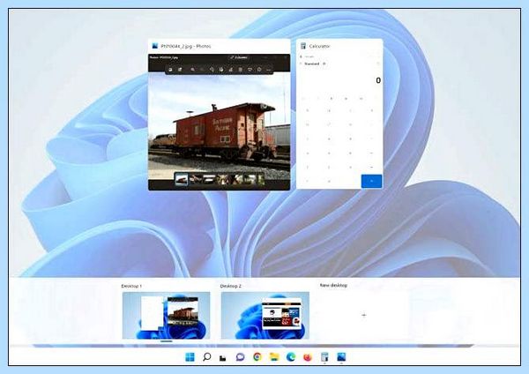Click the Task View taskbar icon
Viewport: 529px width, 374px height.
coord(223,358)
